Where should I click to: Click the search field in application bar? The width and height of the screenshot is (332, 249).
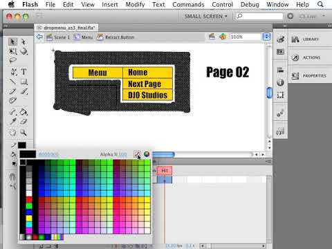coord(259,17)
